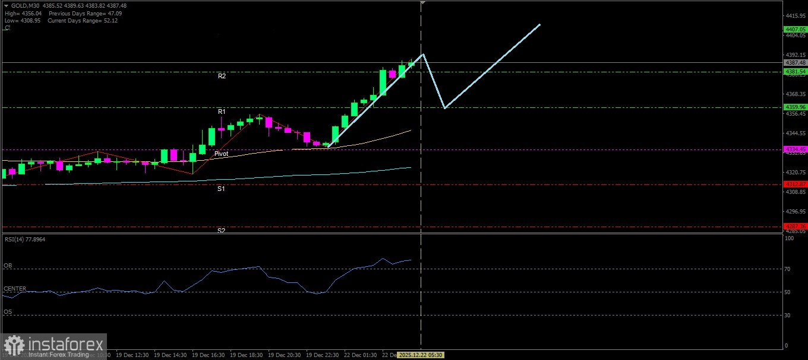Screen dimensions: 808x360
Task: Click the highlighted 2025.12.22 05:30 date label
Action: pyautogui.click(x=421, y=355)
